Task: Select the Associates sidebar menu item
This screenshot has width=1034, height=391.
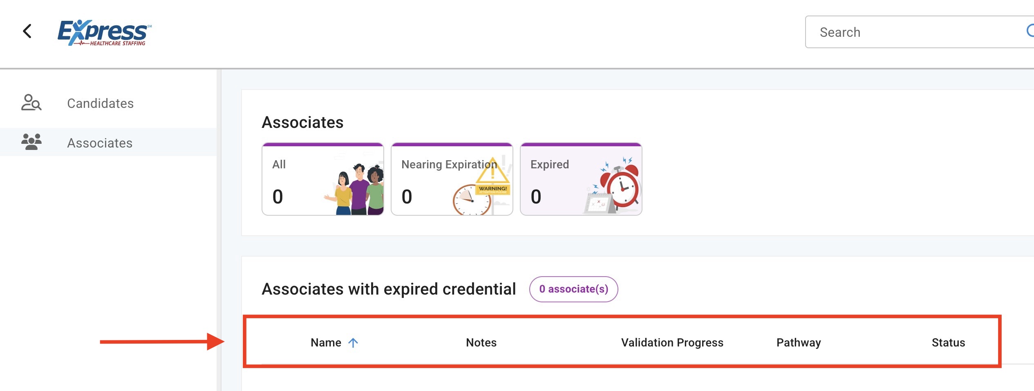Action: 100,143
